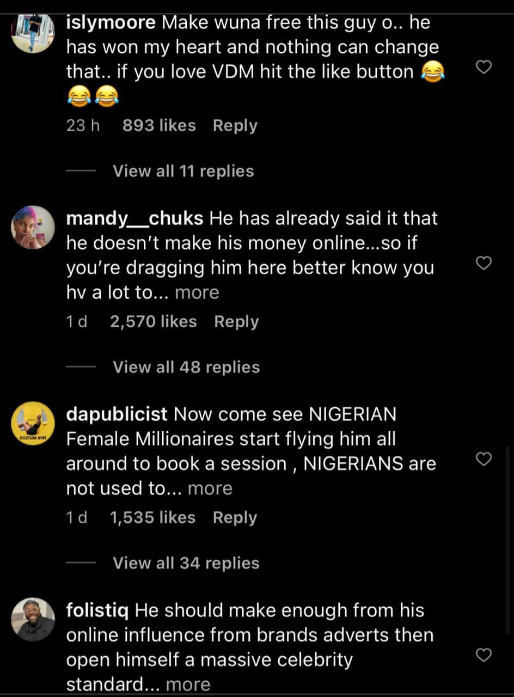View the 893 likes list
The height and width of the screenshot is (697, 514).
158,125
